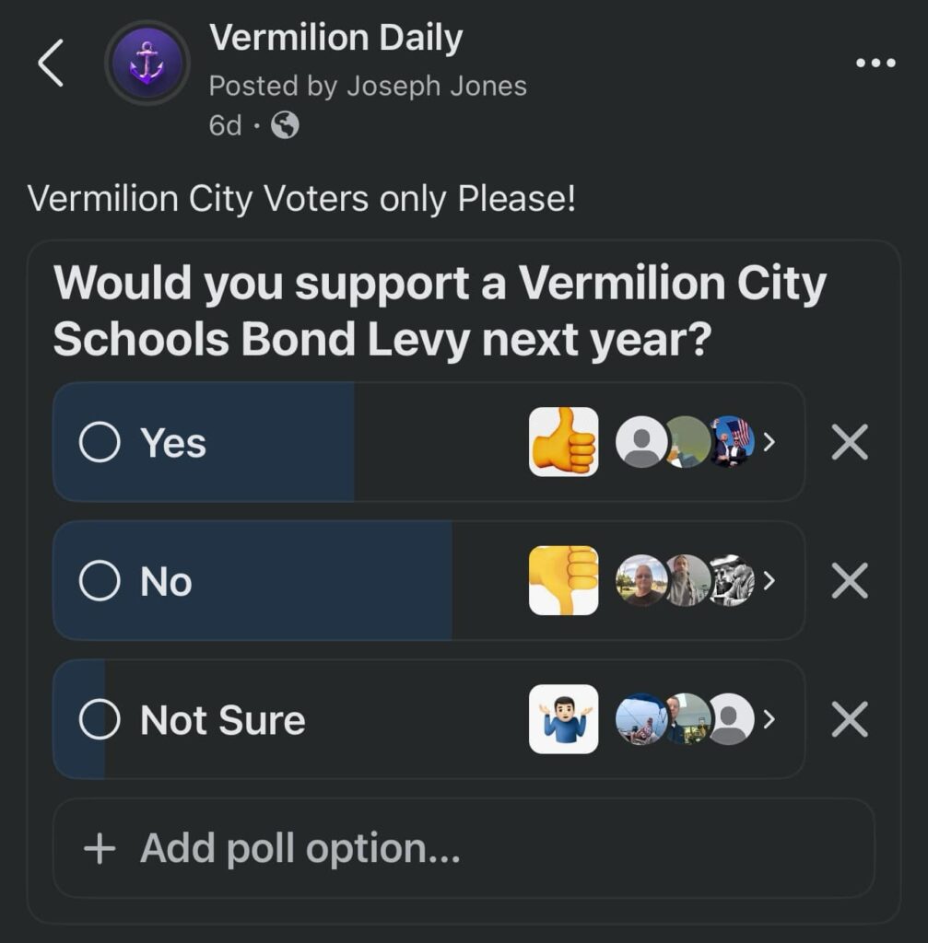Click the thumbs up emoji image

pos(563,442)
